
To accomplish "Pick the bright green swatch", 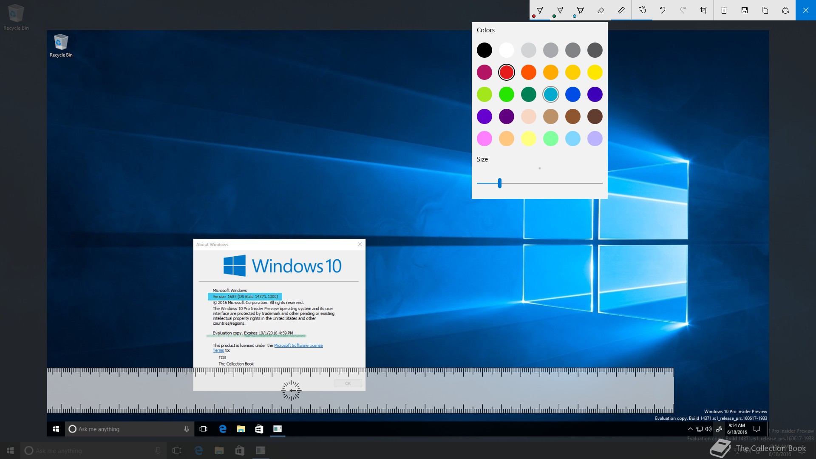I will pyautogui.click(x=507, y=94).
